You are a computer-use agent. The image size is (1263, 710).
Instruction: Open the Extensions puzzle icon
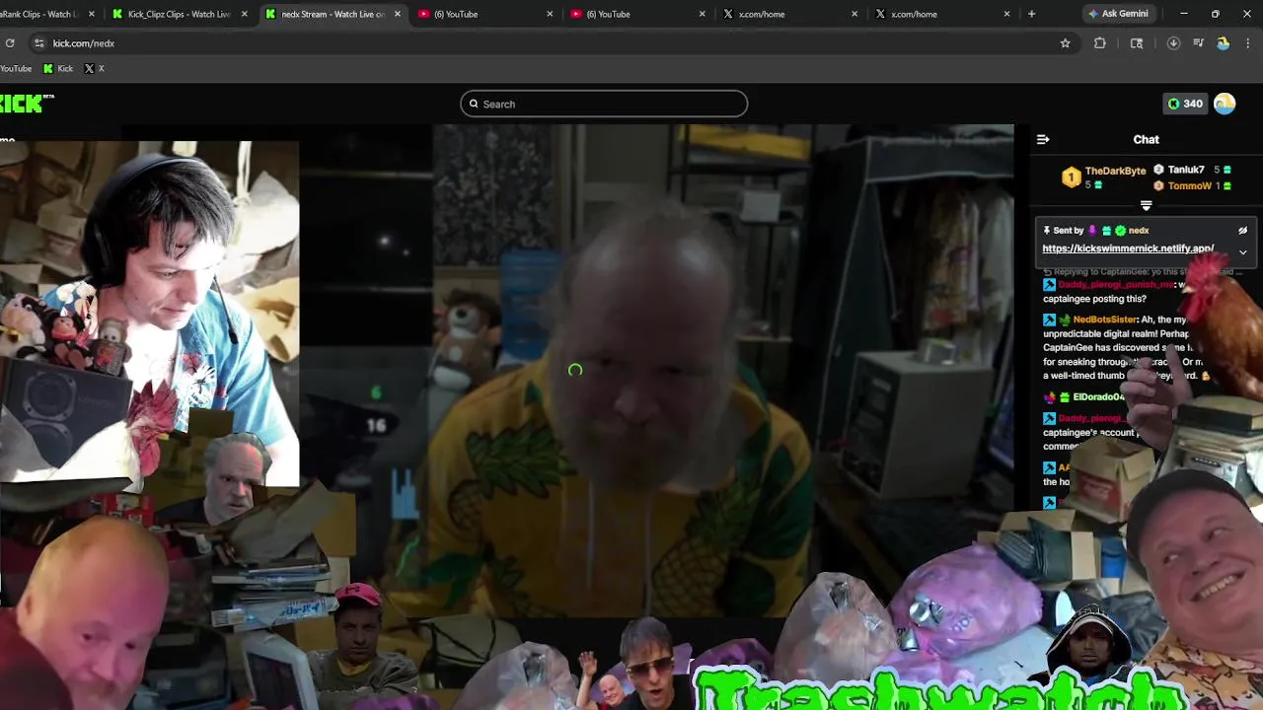[x=1100, y=43]
